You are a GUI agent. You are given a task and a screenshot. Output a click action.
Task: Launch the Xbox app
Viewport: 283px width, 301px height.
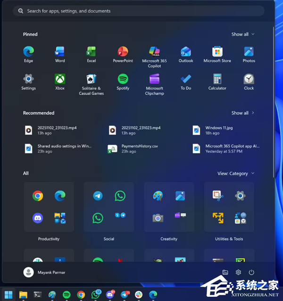tap(60, 82)
